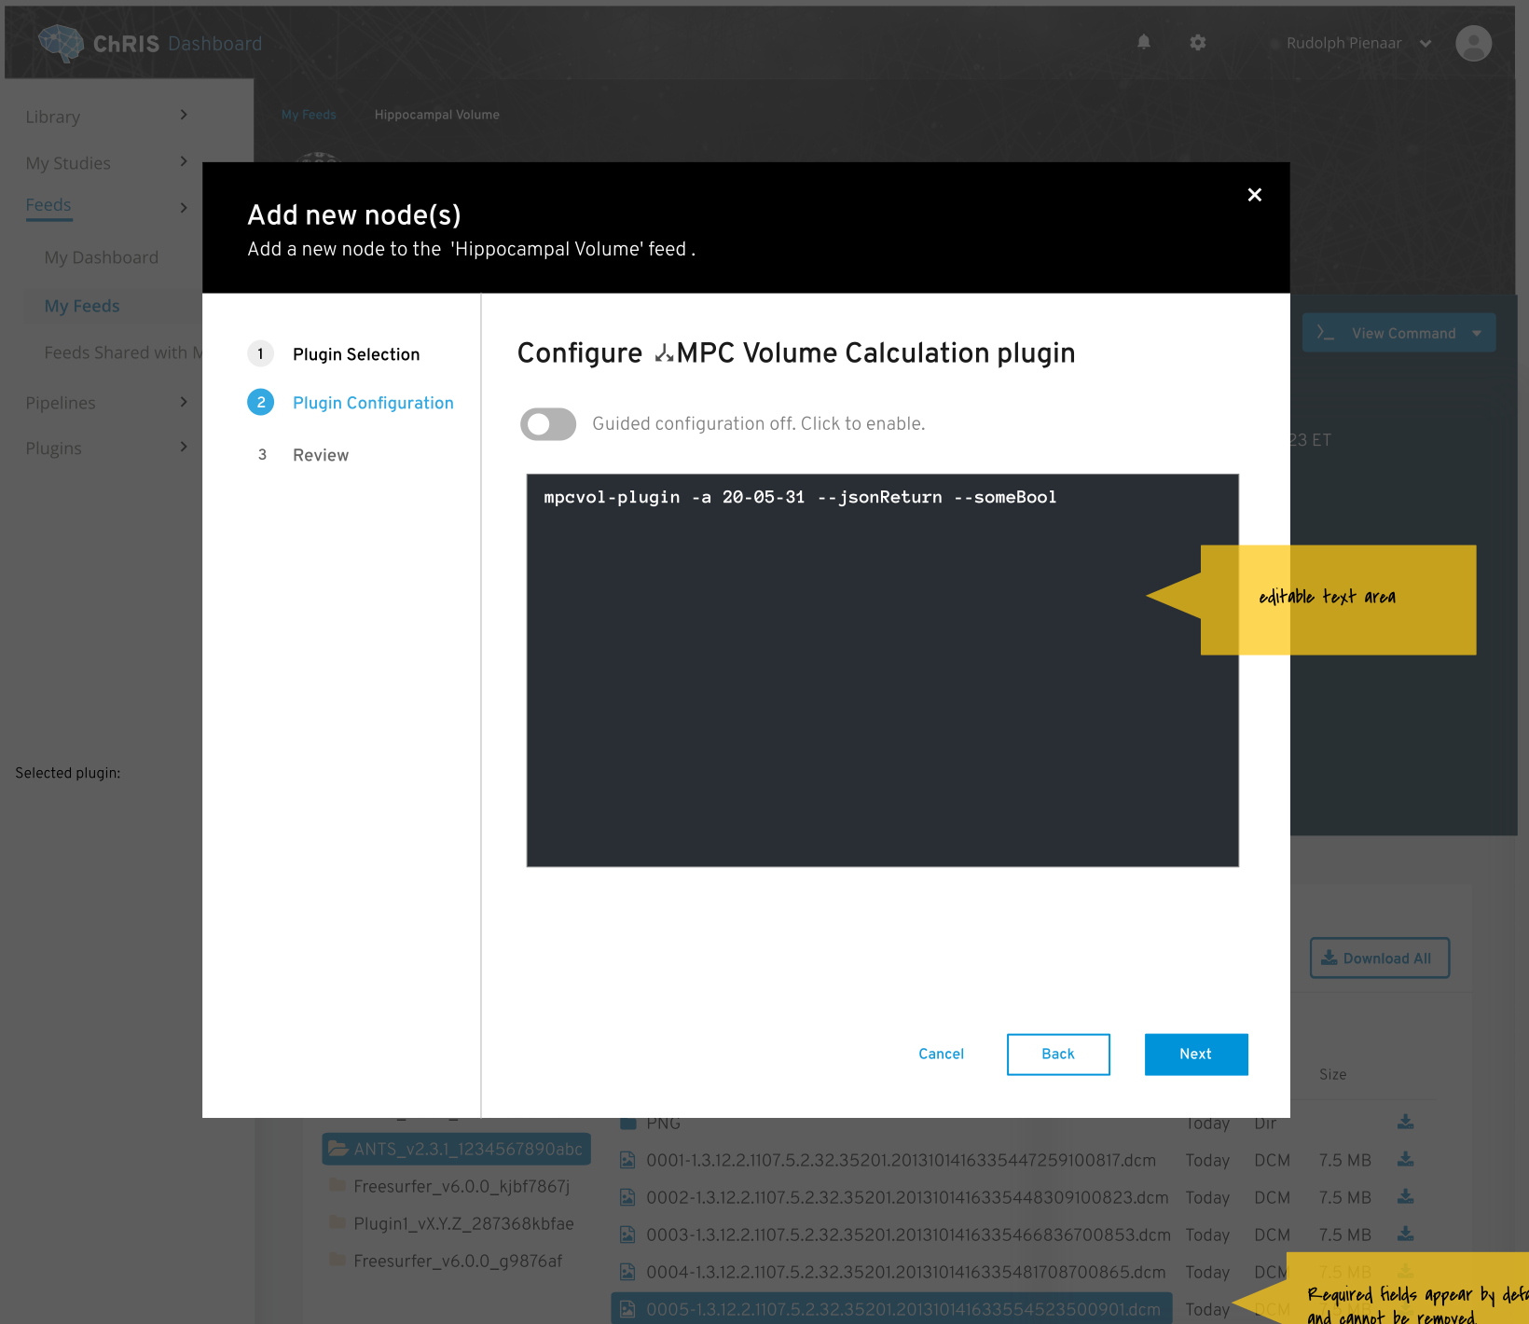Close the Add new node dialog
Screen dimensions: 1529x1324
tap(1255, 195)
